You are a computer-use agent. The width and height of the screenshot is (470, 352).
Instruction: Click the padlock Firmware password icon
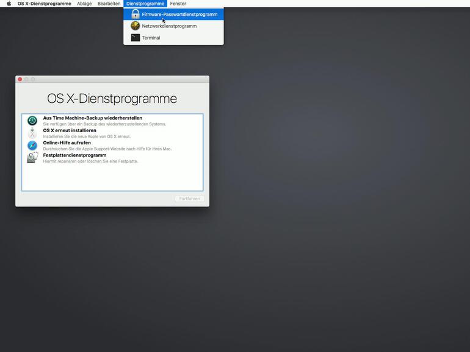(x=136, y=14)
